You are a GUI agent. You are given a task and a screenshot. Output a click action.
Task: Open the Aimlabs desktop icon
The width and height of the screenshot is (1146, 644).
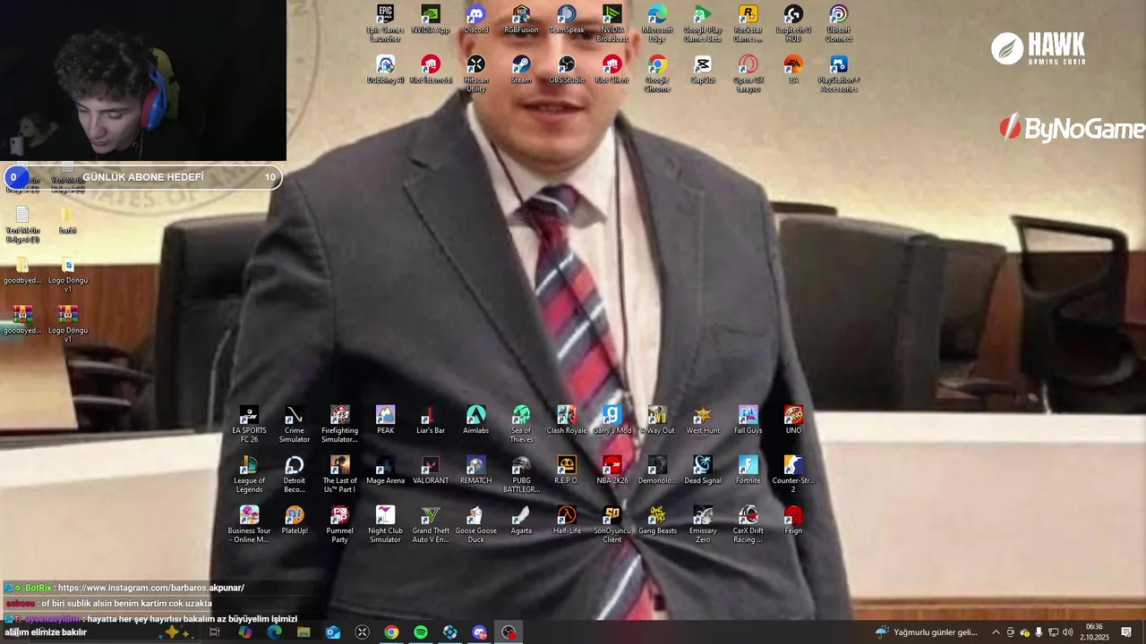tap(476, 420)
